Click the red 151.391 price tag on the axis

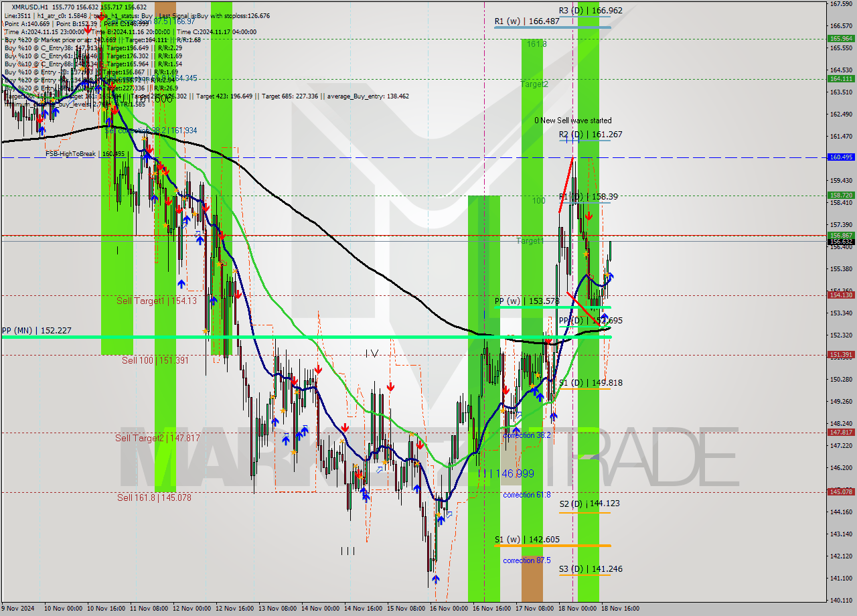(841, 355)
